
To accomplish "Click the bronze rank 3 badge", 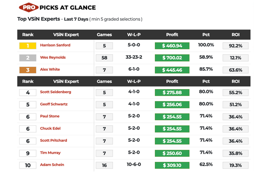I will tap(28, 70).
